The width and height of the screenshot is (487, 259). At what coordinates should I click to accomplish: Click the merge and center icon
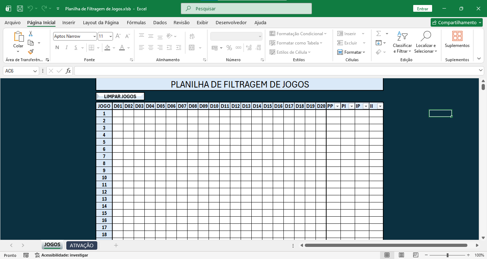click(192, 47)
